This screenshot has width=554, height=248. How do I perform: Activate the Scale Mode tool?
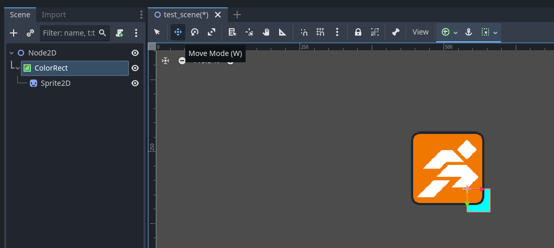pos(211,32)
